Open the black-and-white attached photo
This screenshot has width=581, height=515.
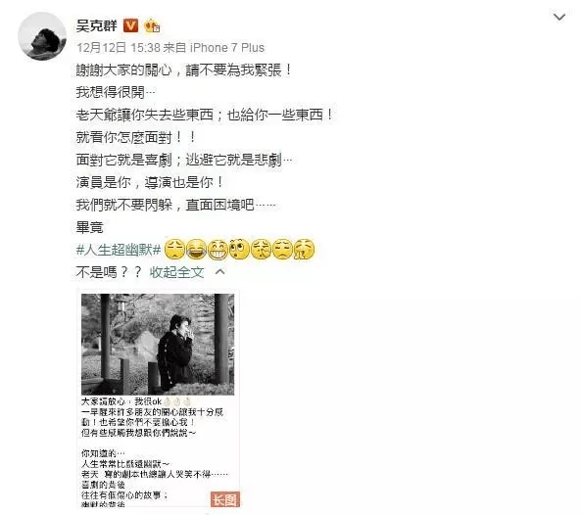click(x=158, y=345)
